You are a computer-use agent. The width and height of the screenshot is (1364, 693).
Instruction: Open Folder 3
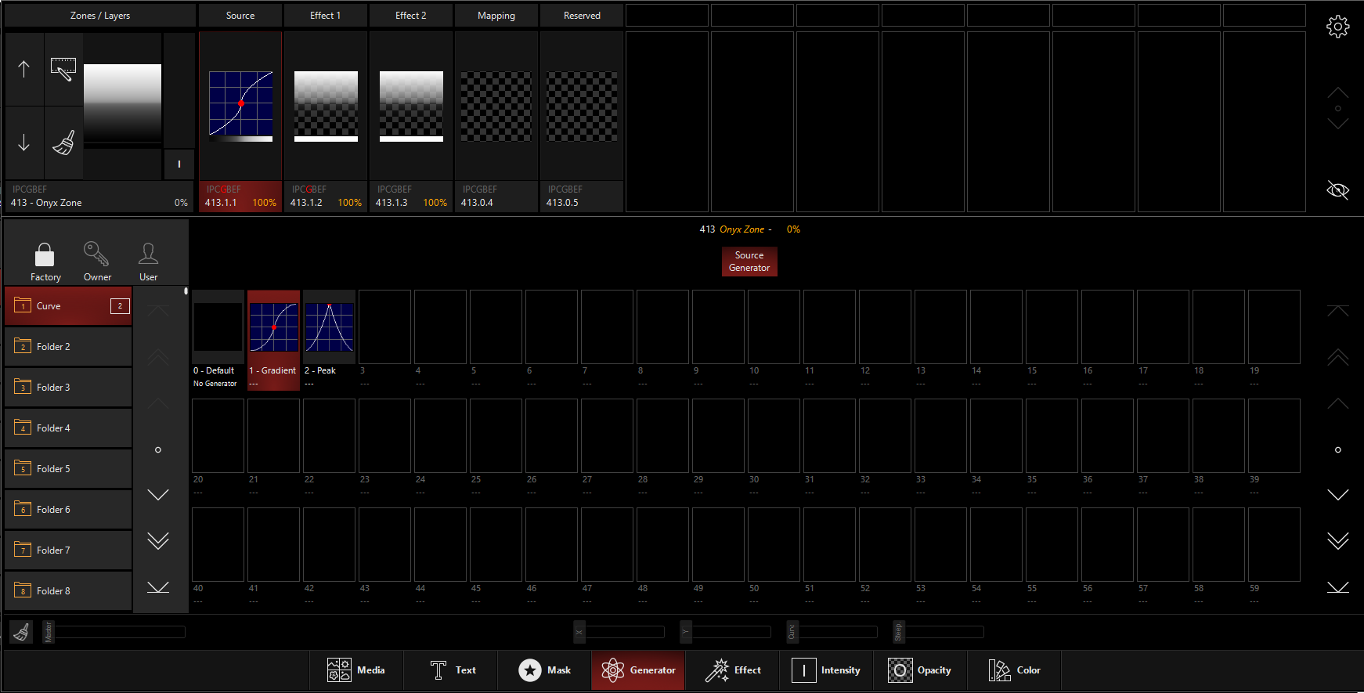click(x=68, y=388)
